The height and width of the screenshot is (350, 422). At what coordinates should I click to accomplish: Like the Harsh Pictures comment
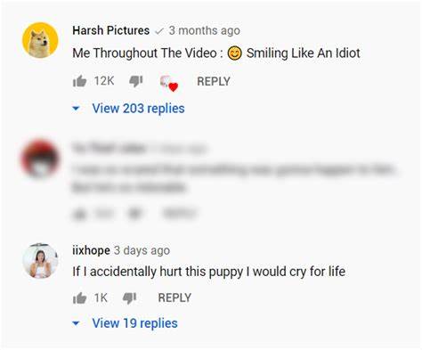(x=79, y=81)
